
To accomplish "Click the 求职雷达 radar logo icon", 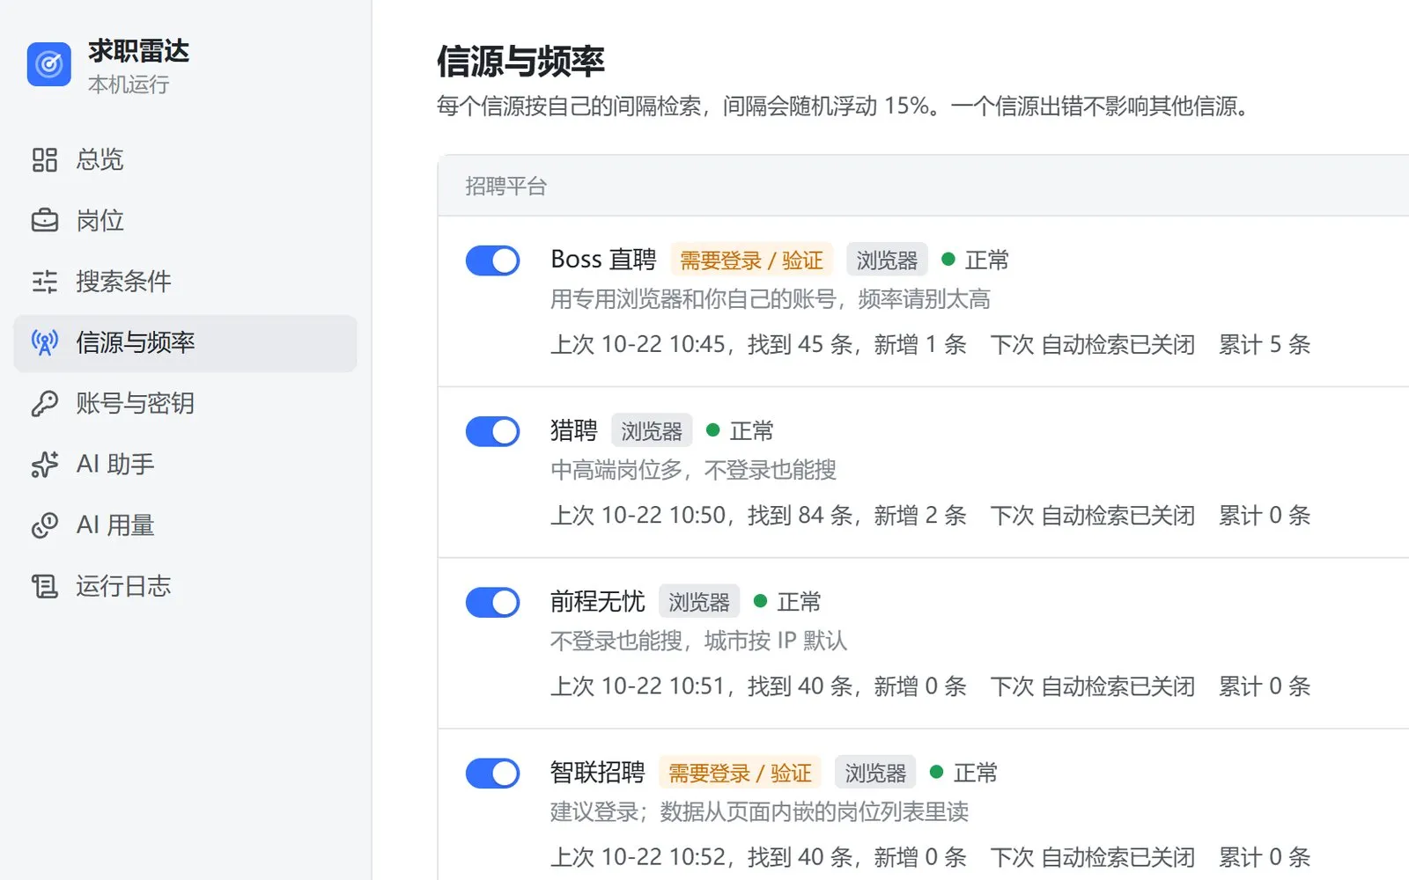I will pyautogui.click(x=49, y=64).
